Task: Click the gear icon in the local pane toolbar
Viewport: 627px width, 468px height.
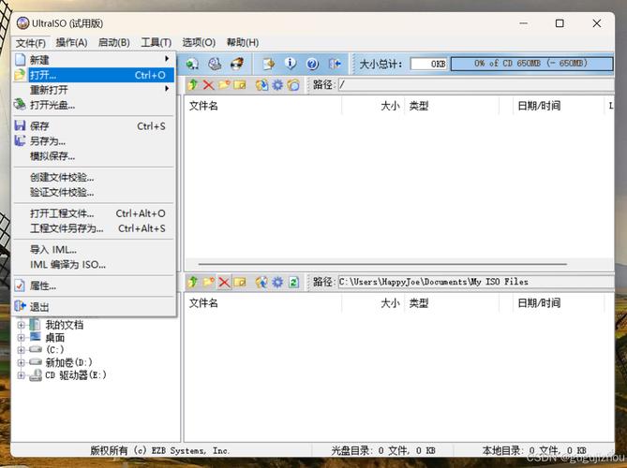Action: click(x=277, y=282)
